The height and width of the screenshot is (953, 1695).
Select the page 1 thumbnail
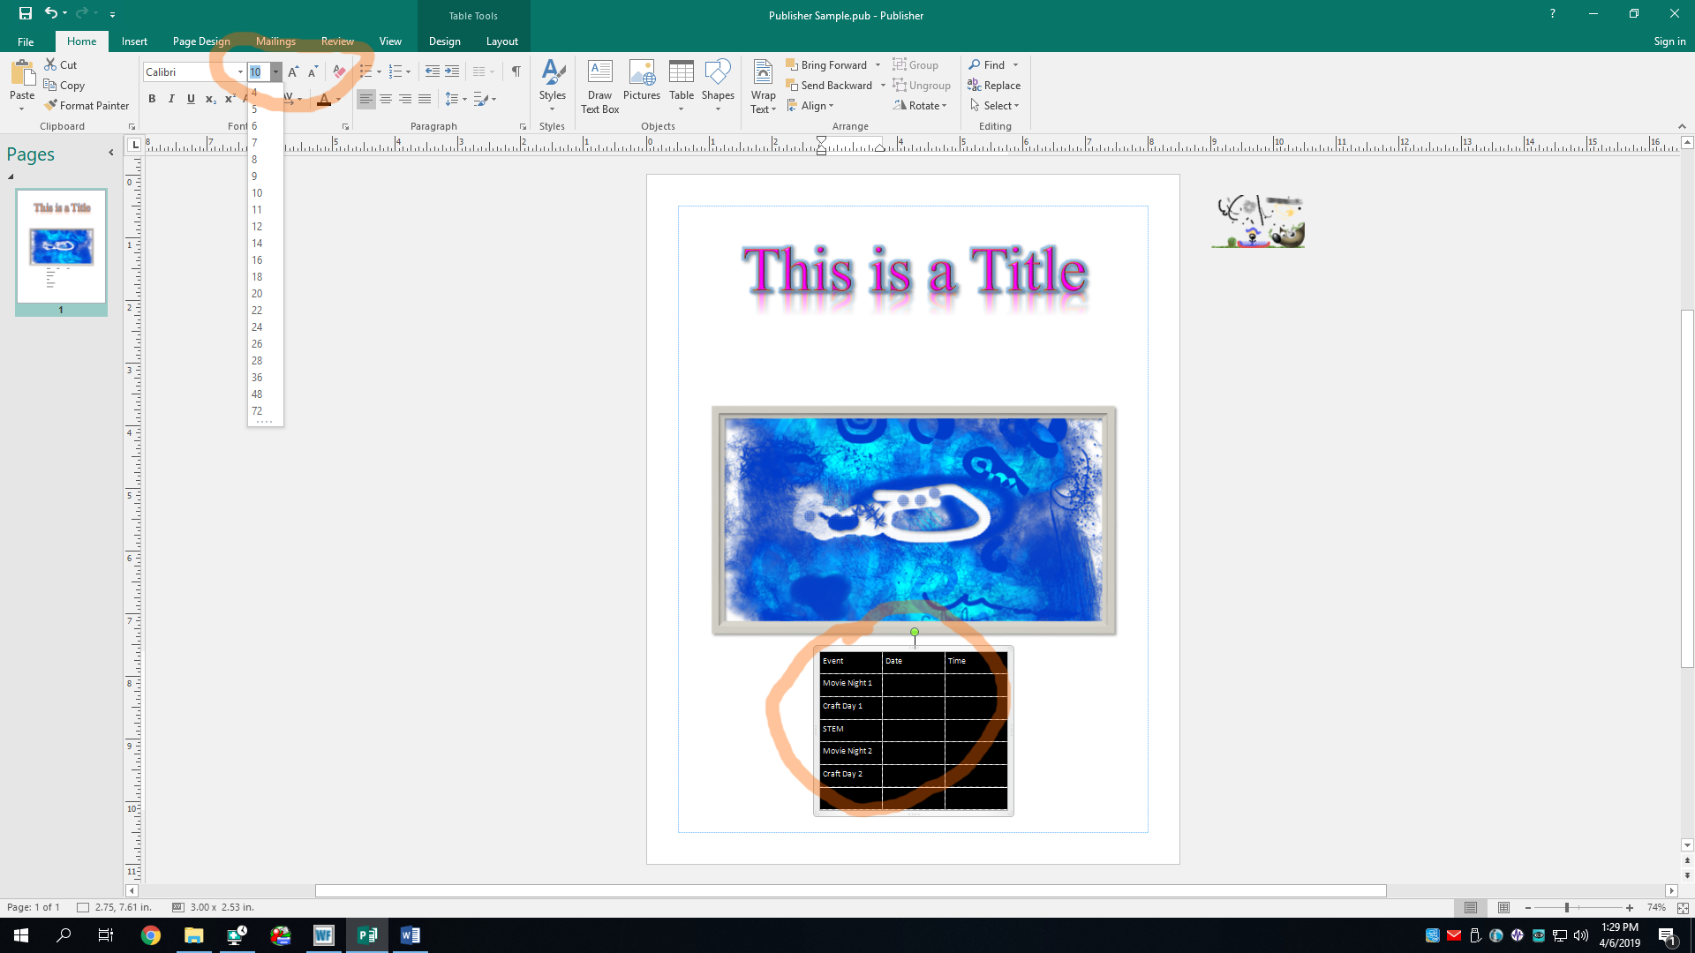[x=61, y=248]
